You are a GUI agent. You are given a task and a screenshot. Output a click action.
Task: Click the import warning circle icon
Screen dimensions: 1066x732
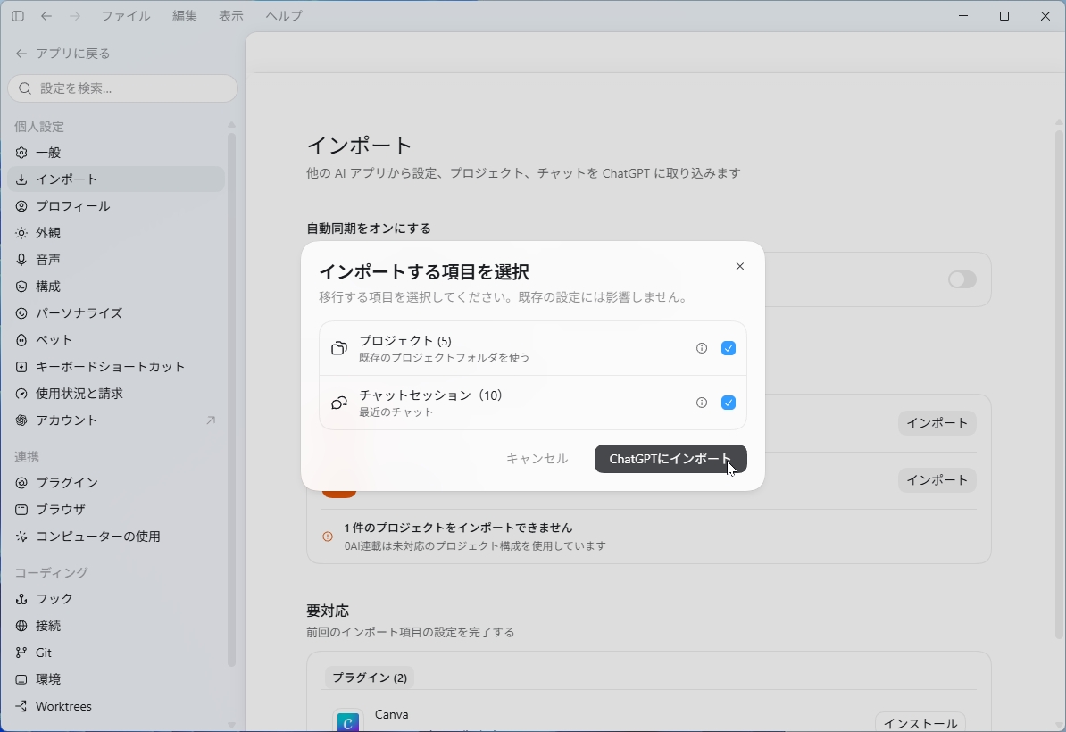328,537
